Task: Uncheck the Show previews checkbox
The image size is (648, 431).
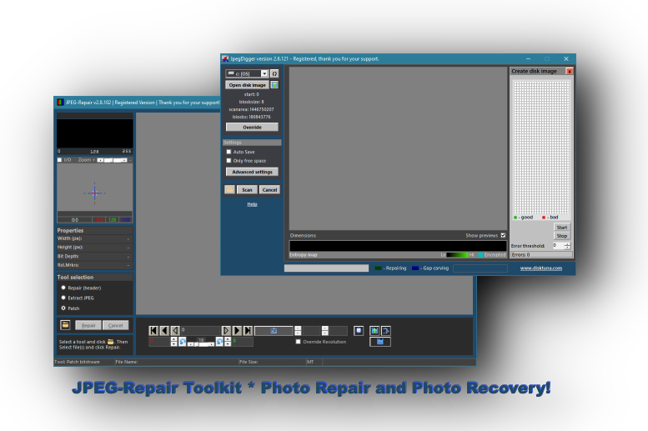Action: click(503, 236)
